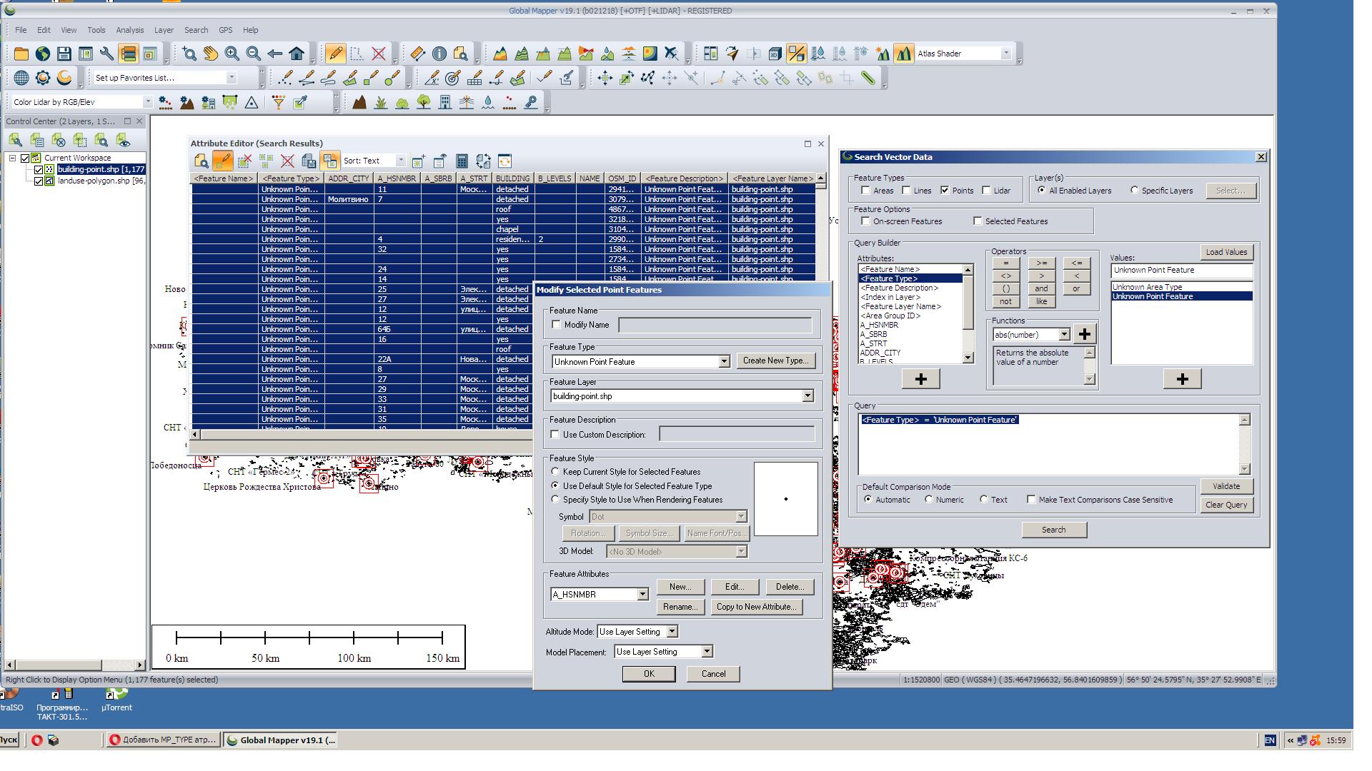Open the Analysis menu
This screenshot has width=1372, height=771.
(129, 30)
